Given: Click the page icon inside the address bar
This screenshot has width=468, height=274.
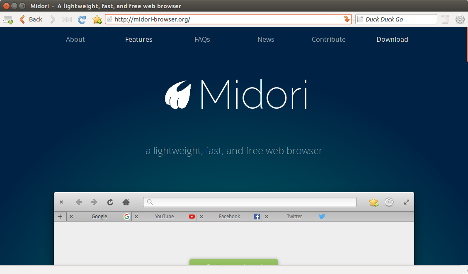Looking at the screenshot, I should coord(110,19).
